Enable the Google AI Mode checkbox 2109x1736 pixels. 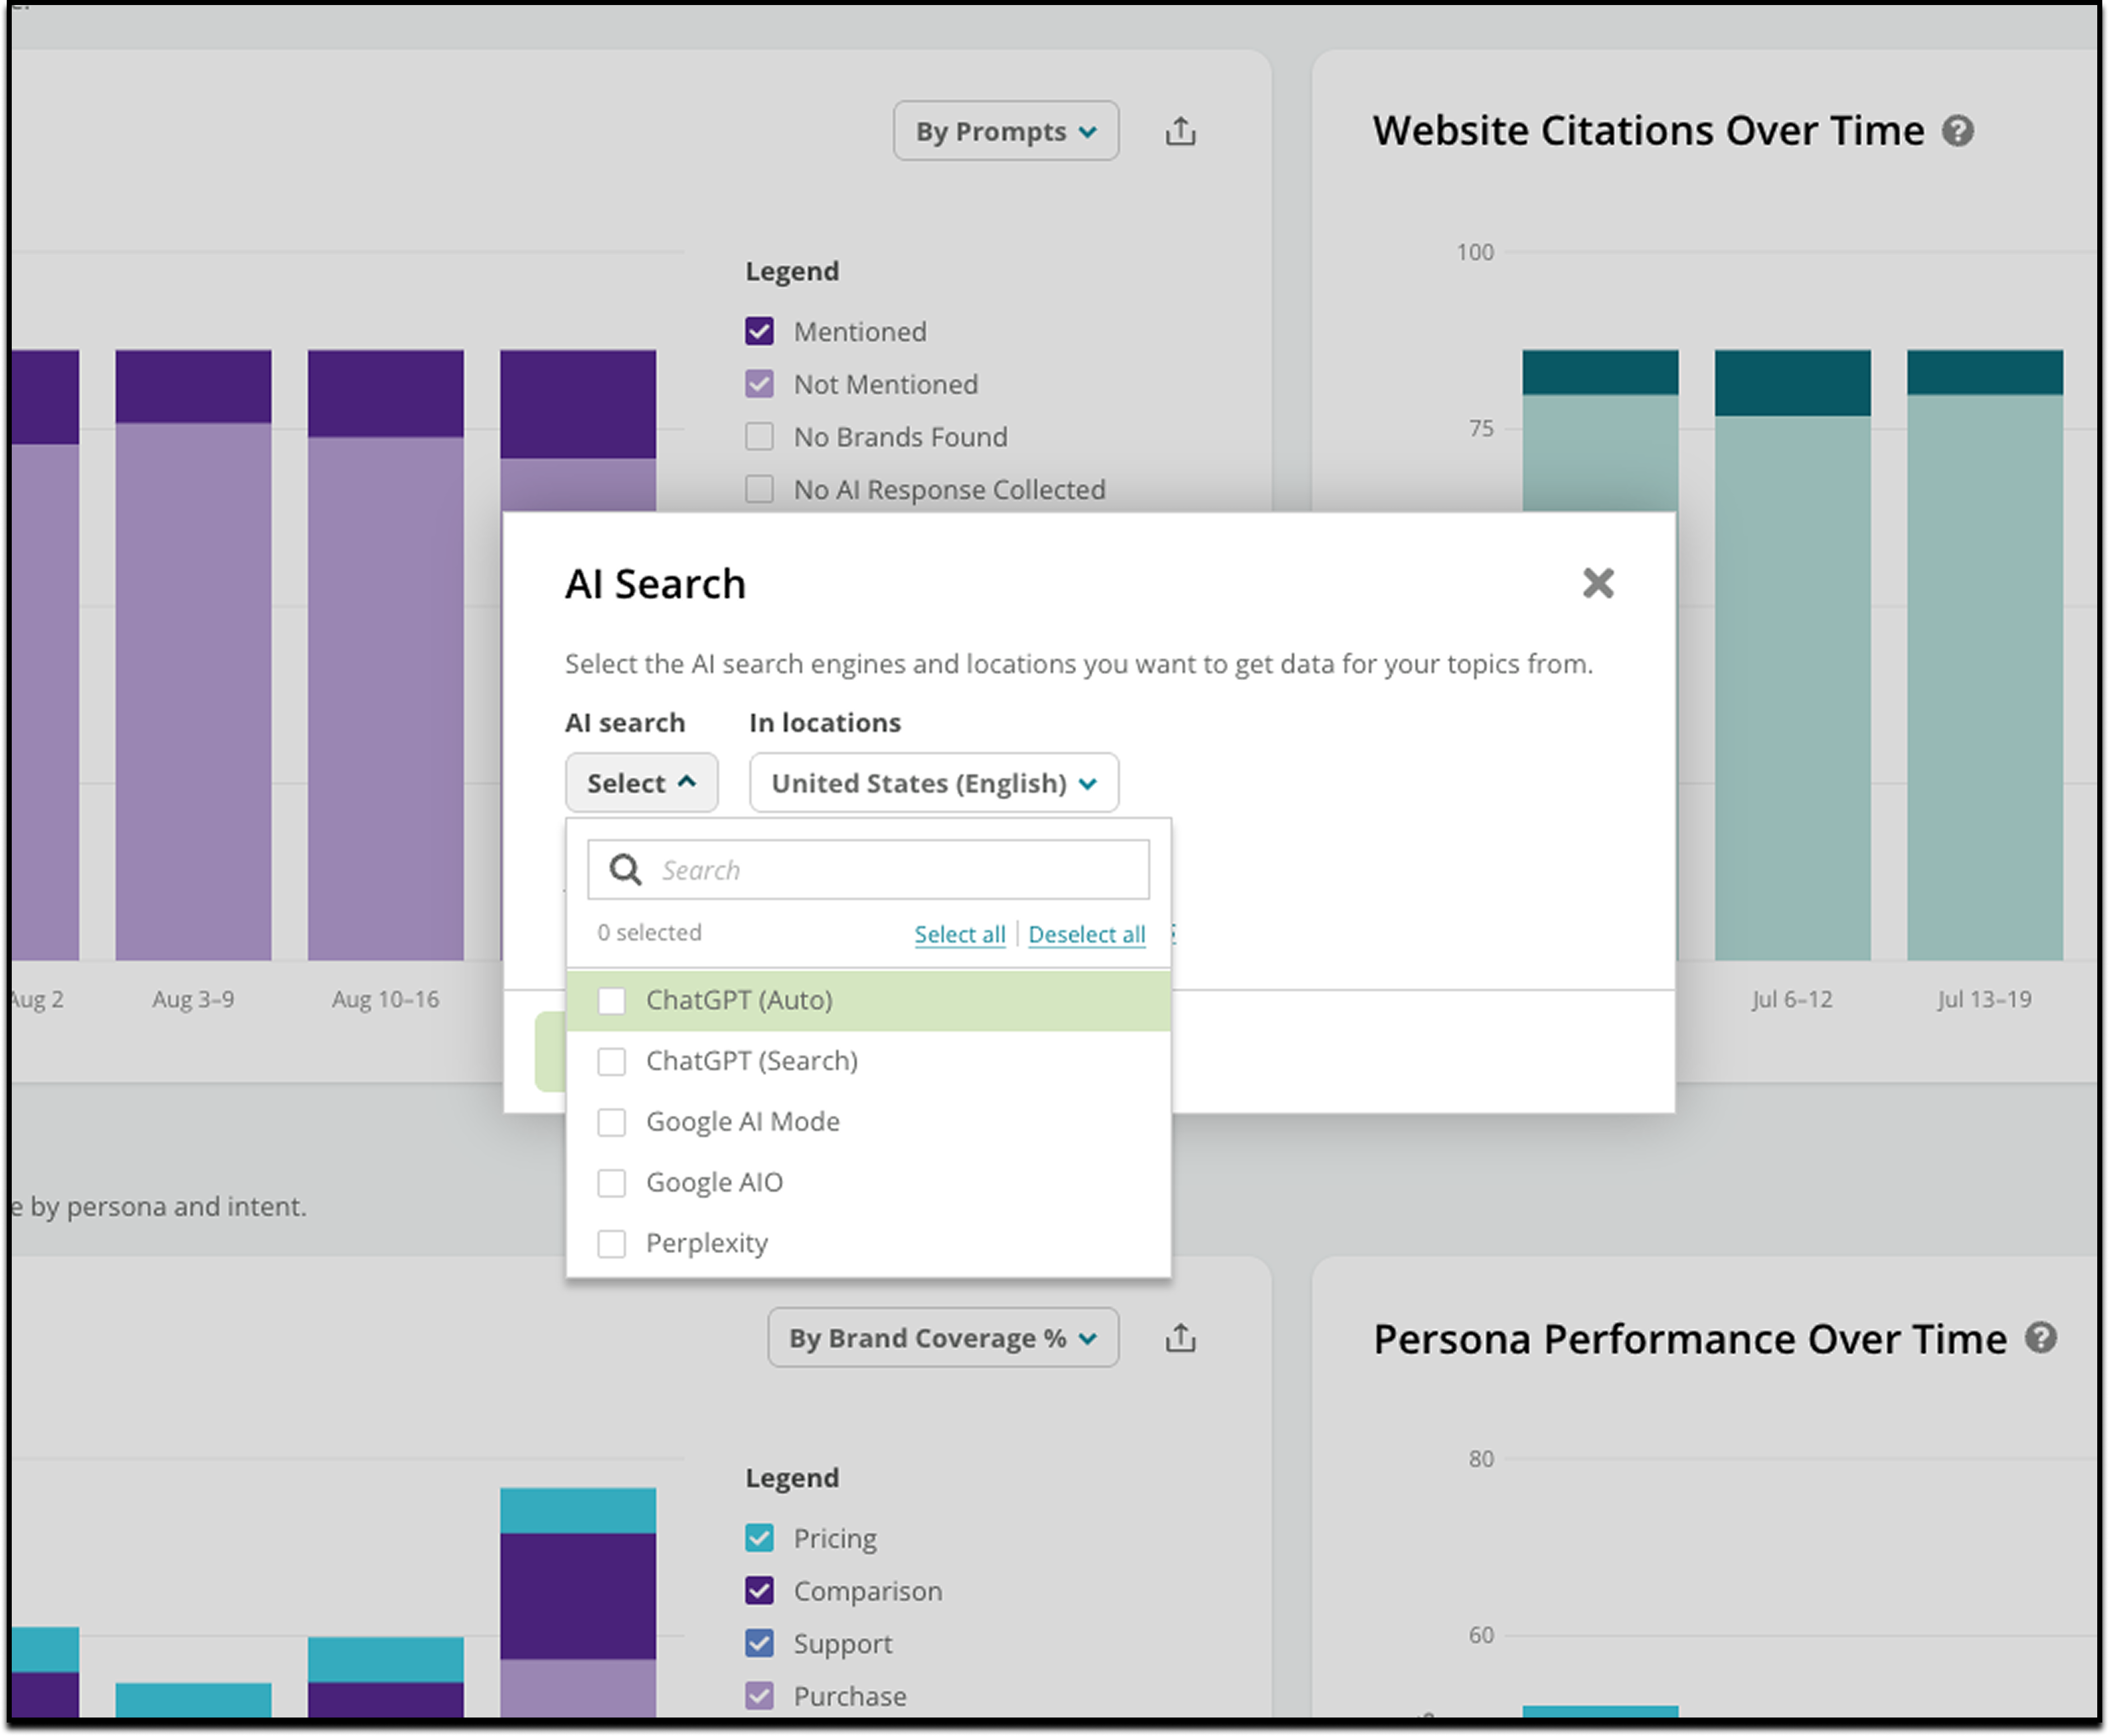coord(612,1123)
